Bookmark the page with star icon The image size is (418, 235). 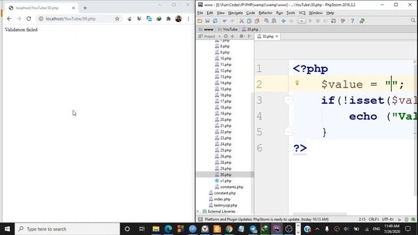[117, 19]
